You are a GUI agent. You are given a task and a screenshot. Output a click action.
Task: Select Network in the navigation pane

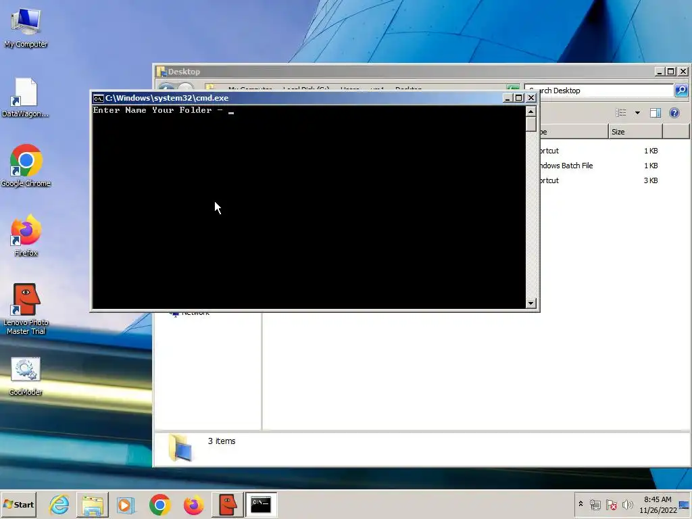[190, 314]
